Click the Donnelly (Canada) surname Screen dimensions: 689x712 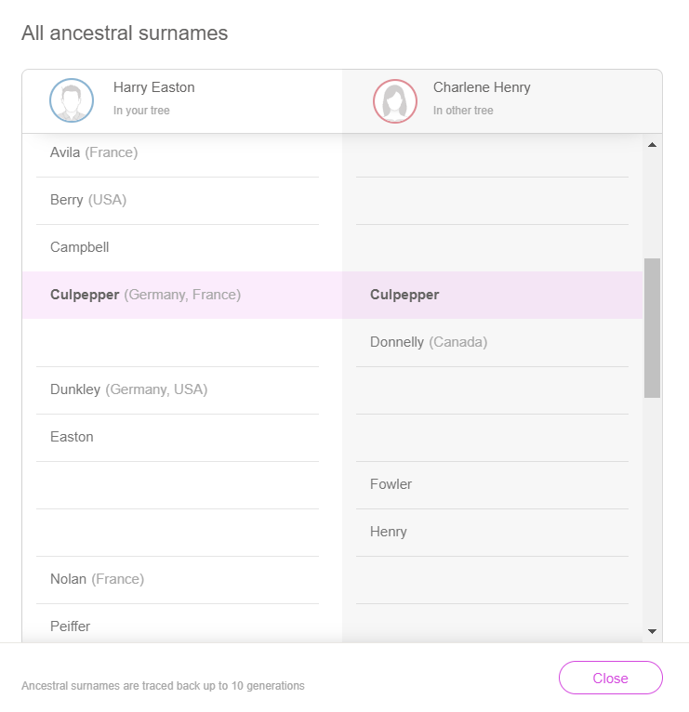pyautogui.click(x=429, y=342)
